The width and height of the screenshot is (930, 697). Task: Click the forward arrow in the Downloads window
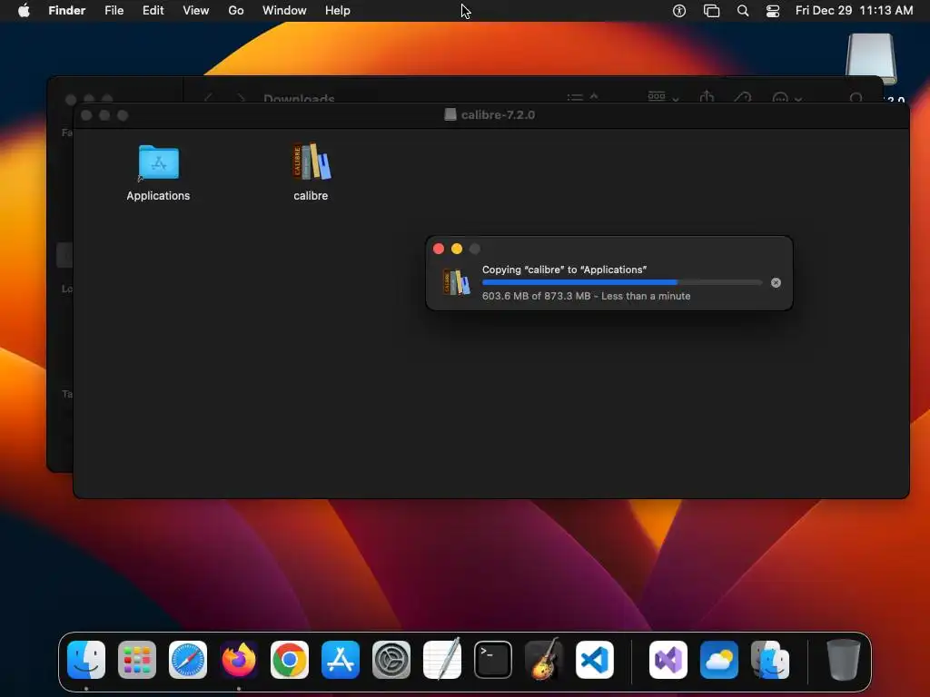tap(241, 98)
